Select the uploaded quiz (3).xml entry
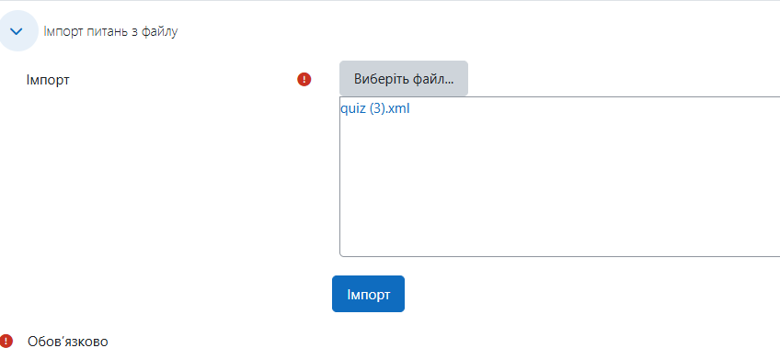The width and height of the screenshot is (780, 348). [375, 108]
